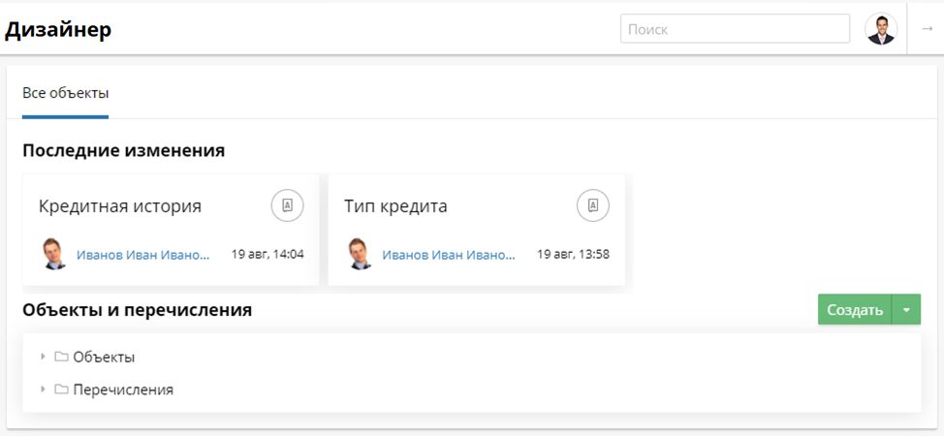Click the user profile avatar in header
The width and height of the screenshot is (944, 436).
[881, 29]
